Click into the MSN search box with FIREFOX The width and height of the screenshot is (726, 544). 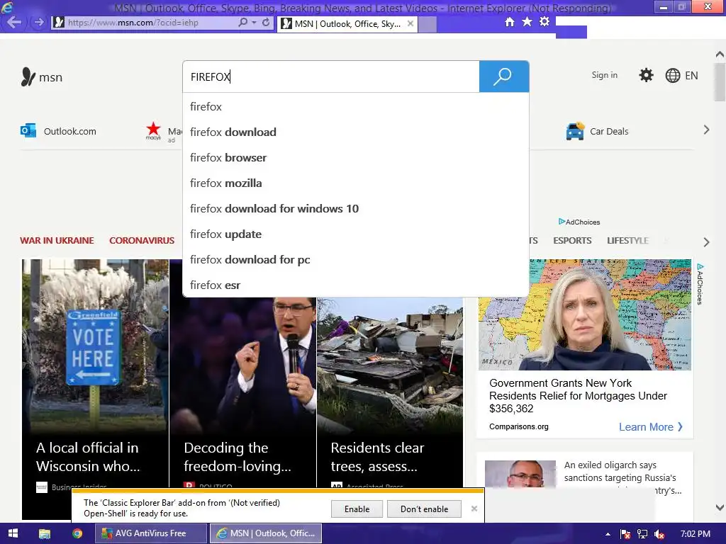click(x=331, y=76)
